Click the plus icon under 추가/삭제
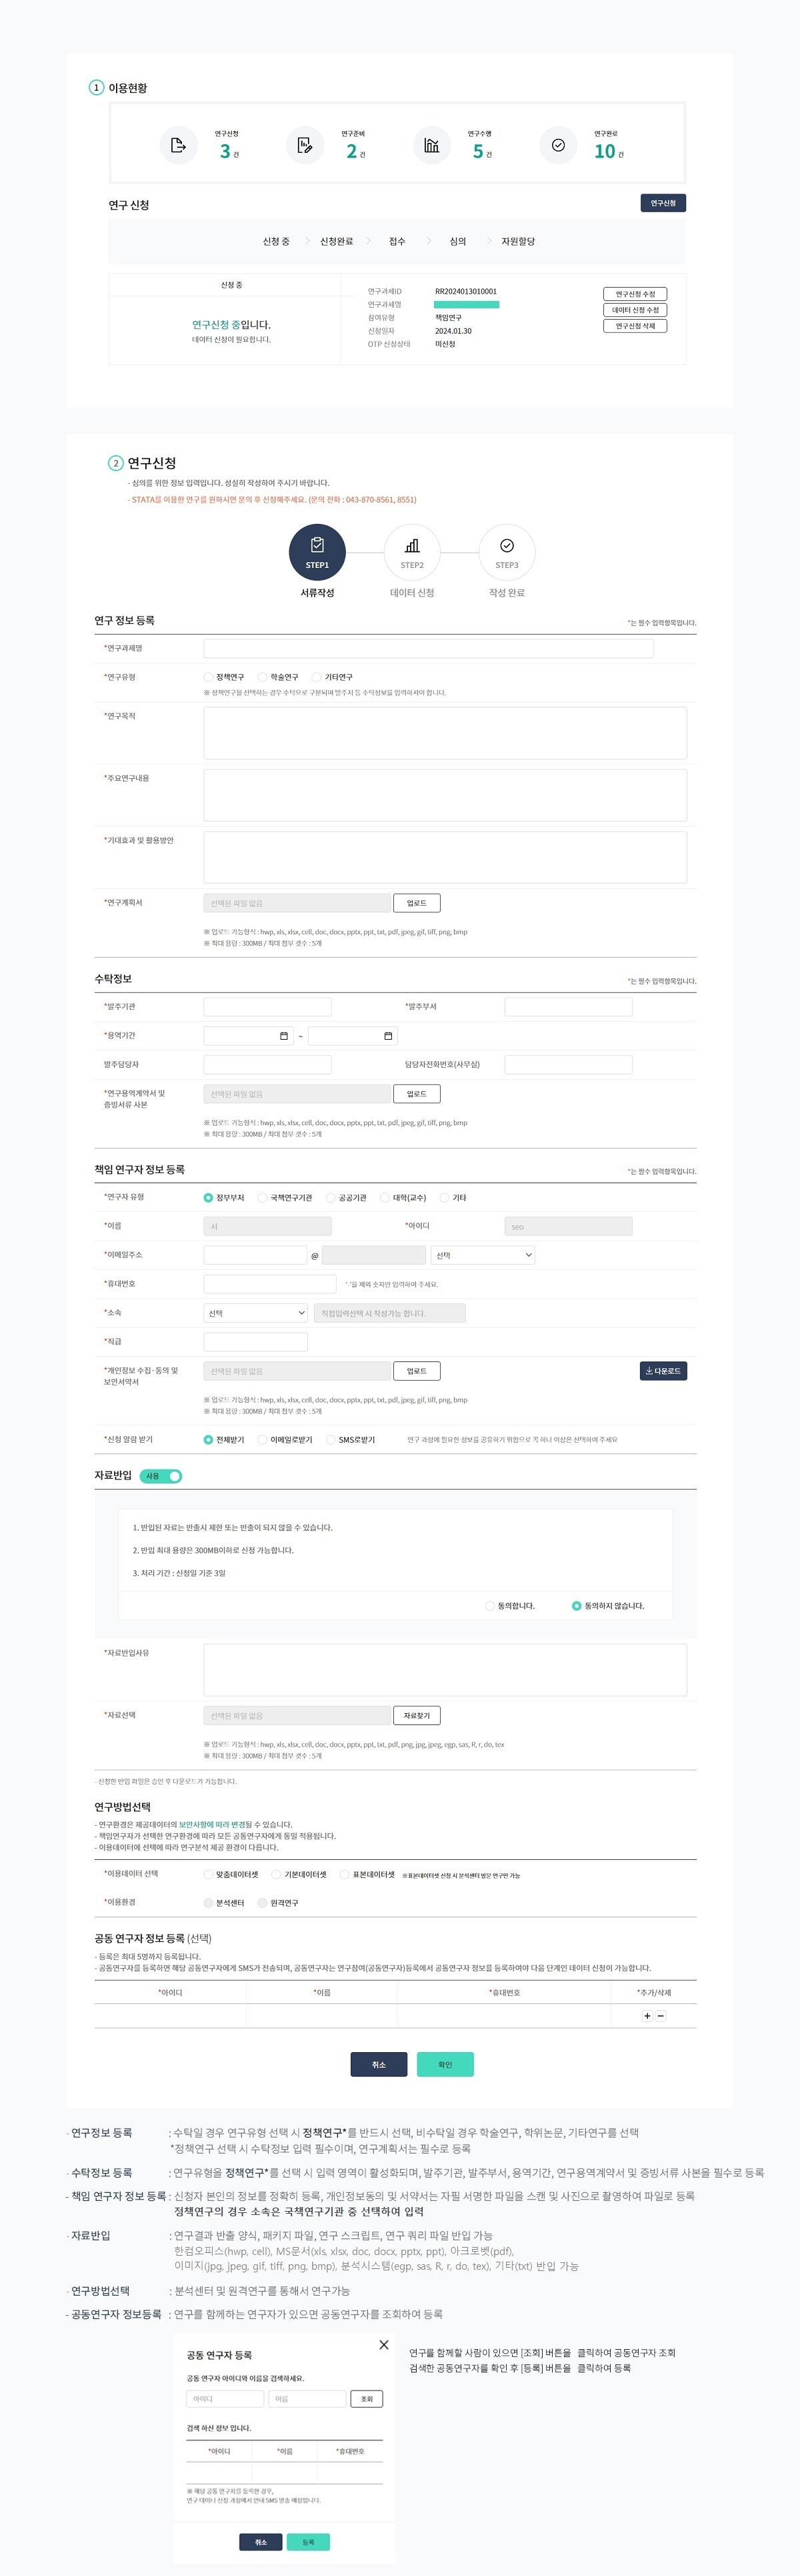This screenshot has width=800, height=2576. (647, 2016)
